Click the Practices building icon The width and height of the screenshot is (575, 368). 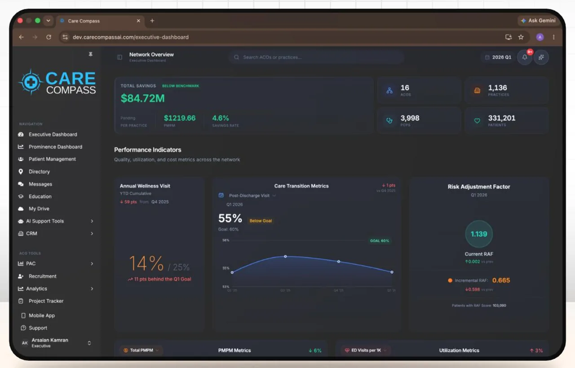pyautogui.click(x=477, y=91)
